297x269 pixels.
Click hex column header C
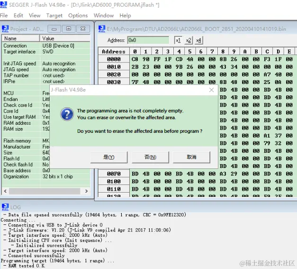pyautogui.click(x=267, y=52)
